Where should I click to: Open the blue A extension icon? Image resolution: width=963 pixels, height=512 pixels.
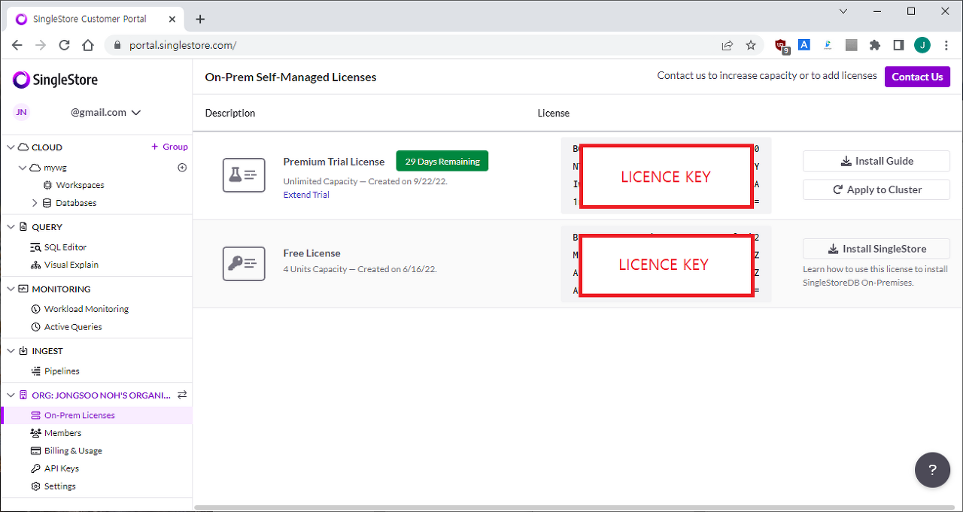(804, 45)
